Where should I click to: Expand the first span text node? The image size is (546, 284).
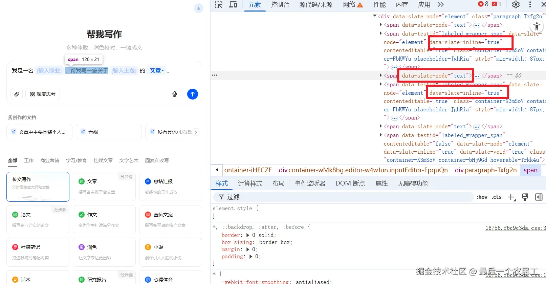pyautogui.click(x=381, y=24)
